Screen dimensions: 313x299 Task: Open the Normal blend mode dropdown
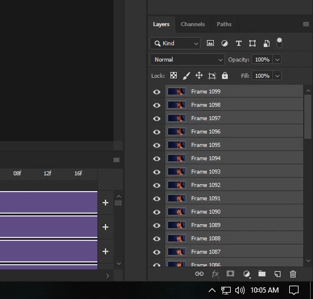click(x=187, y=60)
